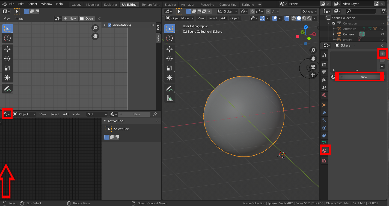
Task: Enable snapping with the magnet icon
Action: 253,11
